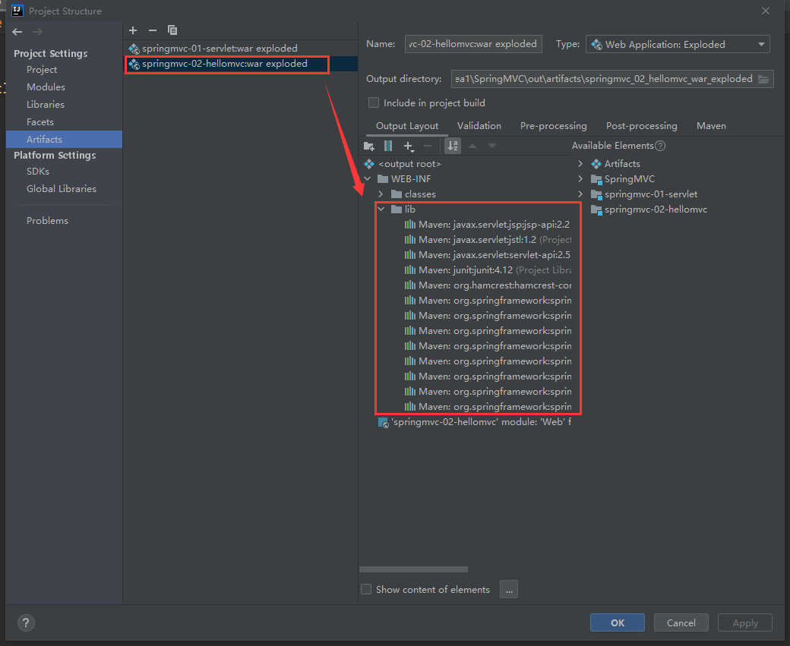Click the jsp-api library bars icon
The width and height of the screenshot is (790, 646).
[x=410, y=225]
